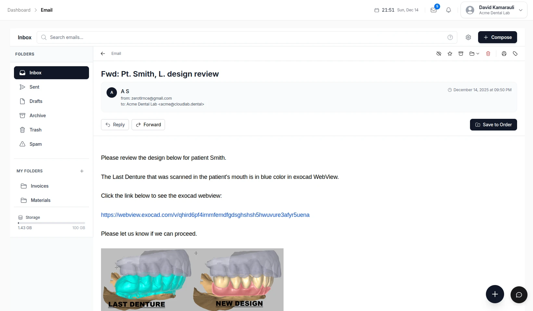Navigate to Dashboard via the breadcrumb
This screenshot has height=311, width=533.
click(19, 10)
